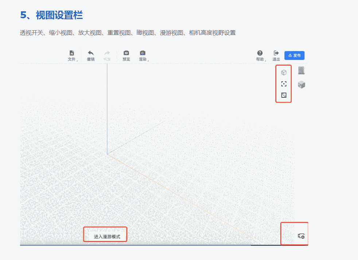Image resolution: width=358 pixels, height=260 pixels.
Task: Select the 2D floorplan view thumbnail
Action: tap(301, 71)
